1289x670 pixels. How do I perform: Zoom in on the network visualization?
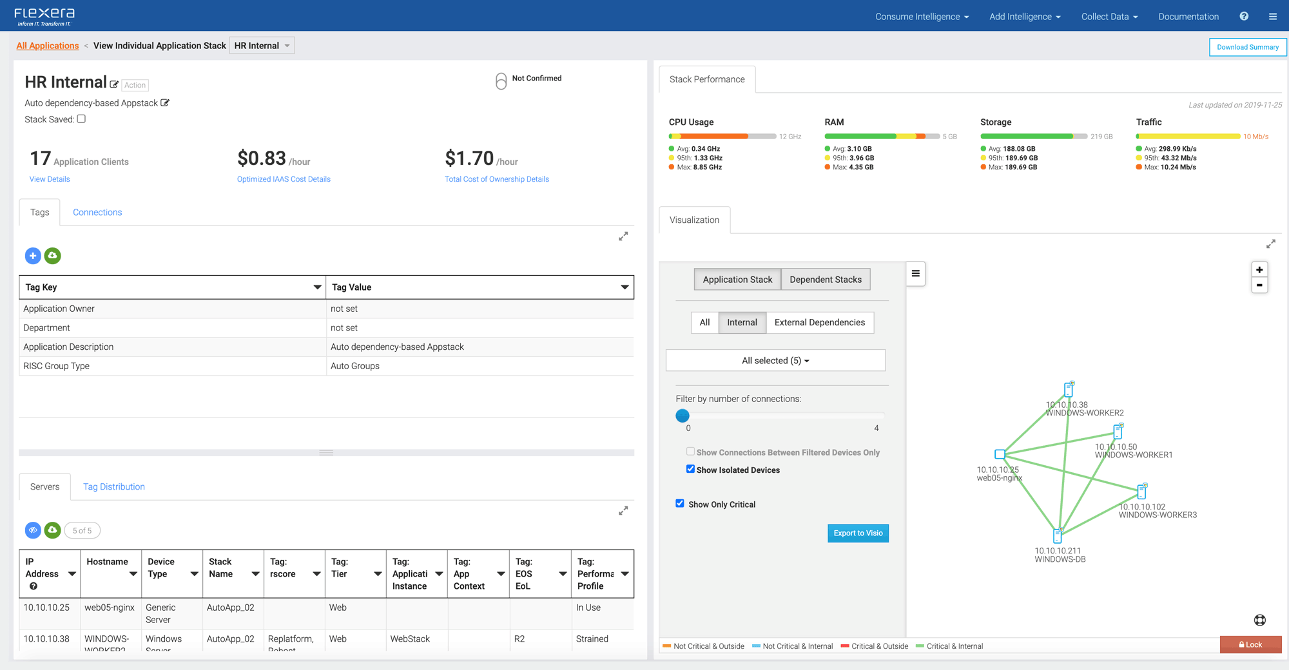point(1259,270)
